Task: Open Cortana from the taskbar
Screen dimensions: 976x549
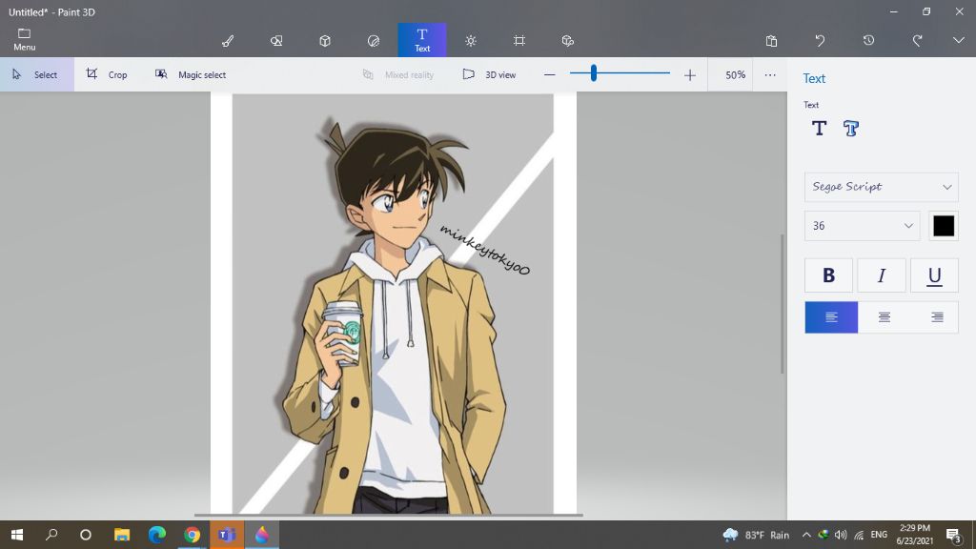Action: point(86,535)
